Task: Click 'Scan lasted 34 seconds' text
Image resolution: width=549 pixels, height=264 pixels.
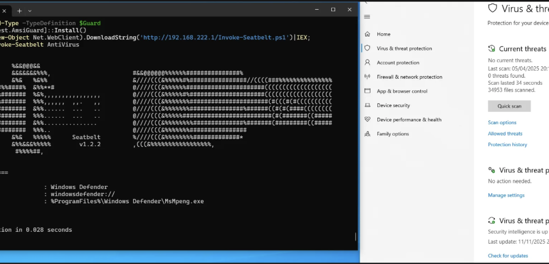Action: click(x=515, y=83)
